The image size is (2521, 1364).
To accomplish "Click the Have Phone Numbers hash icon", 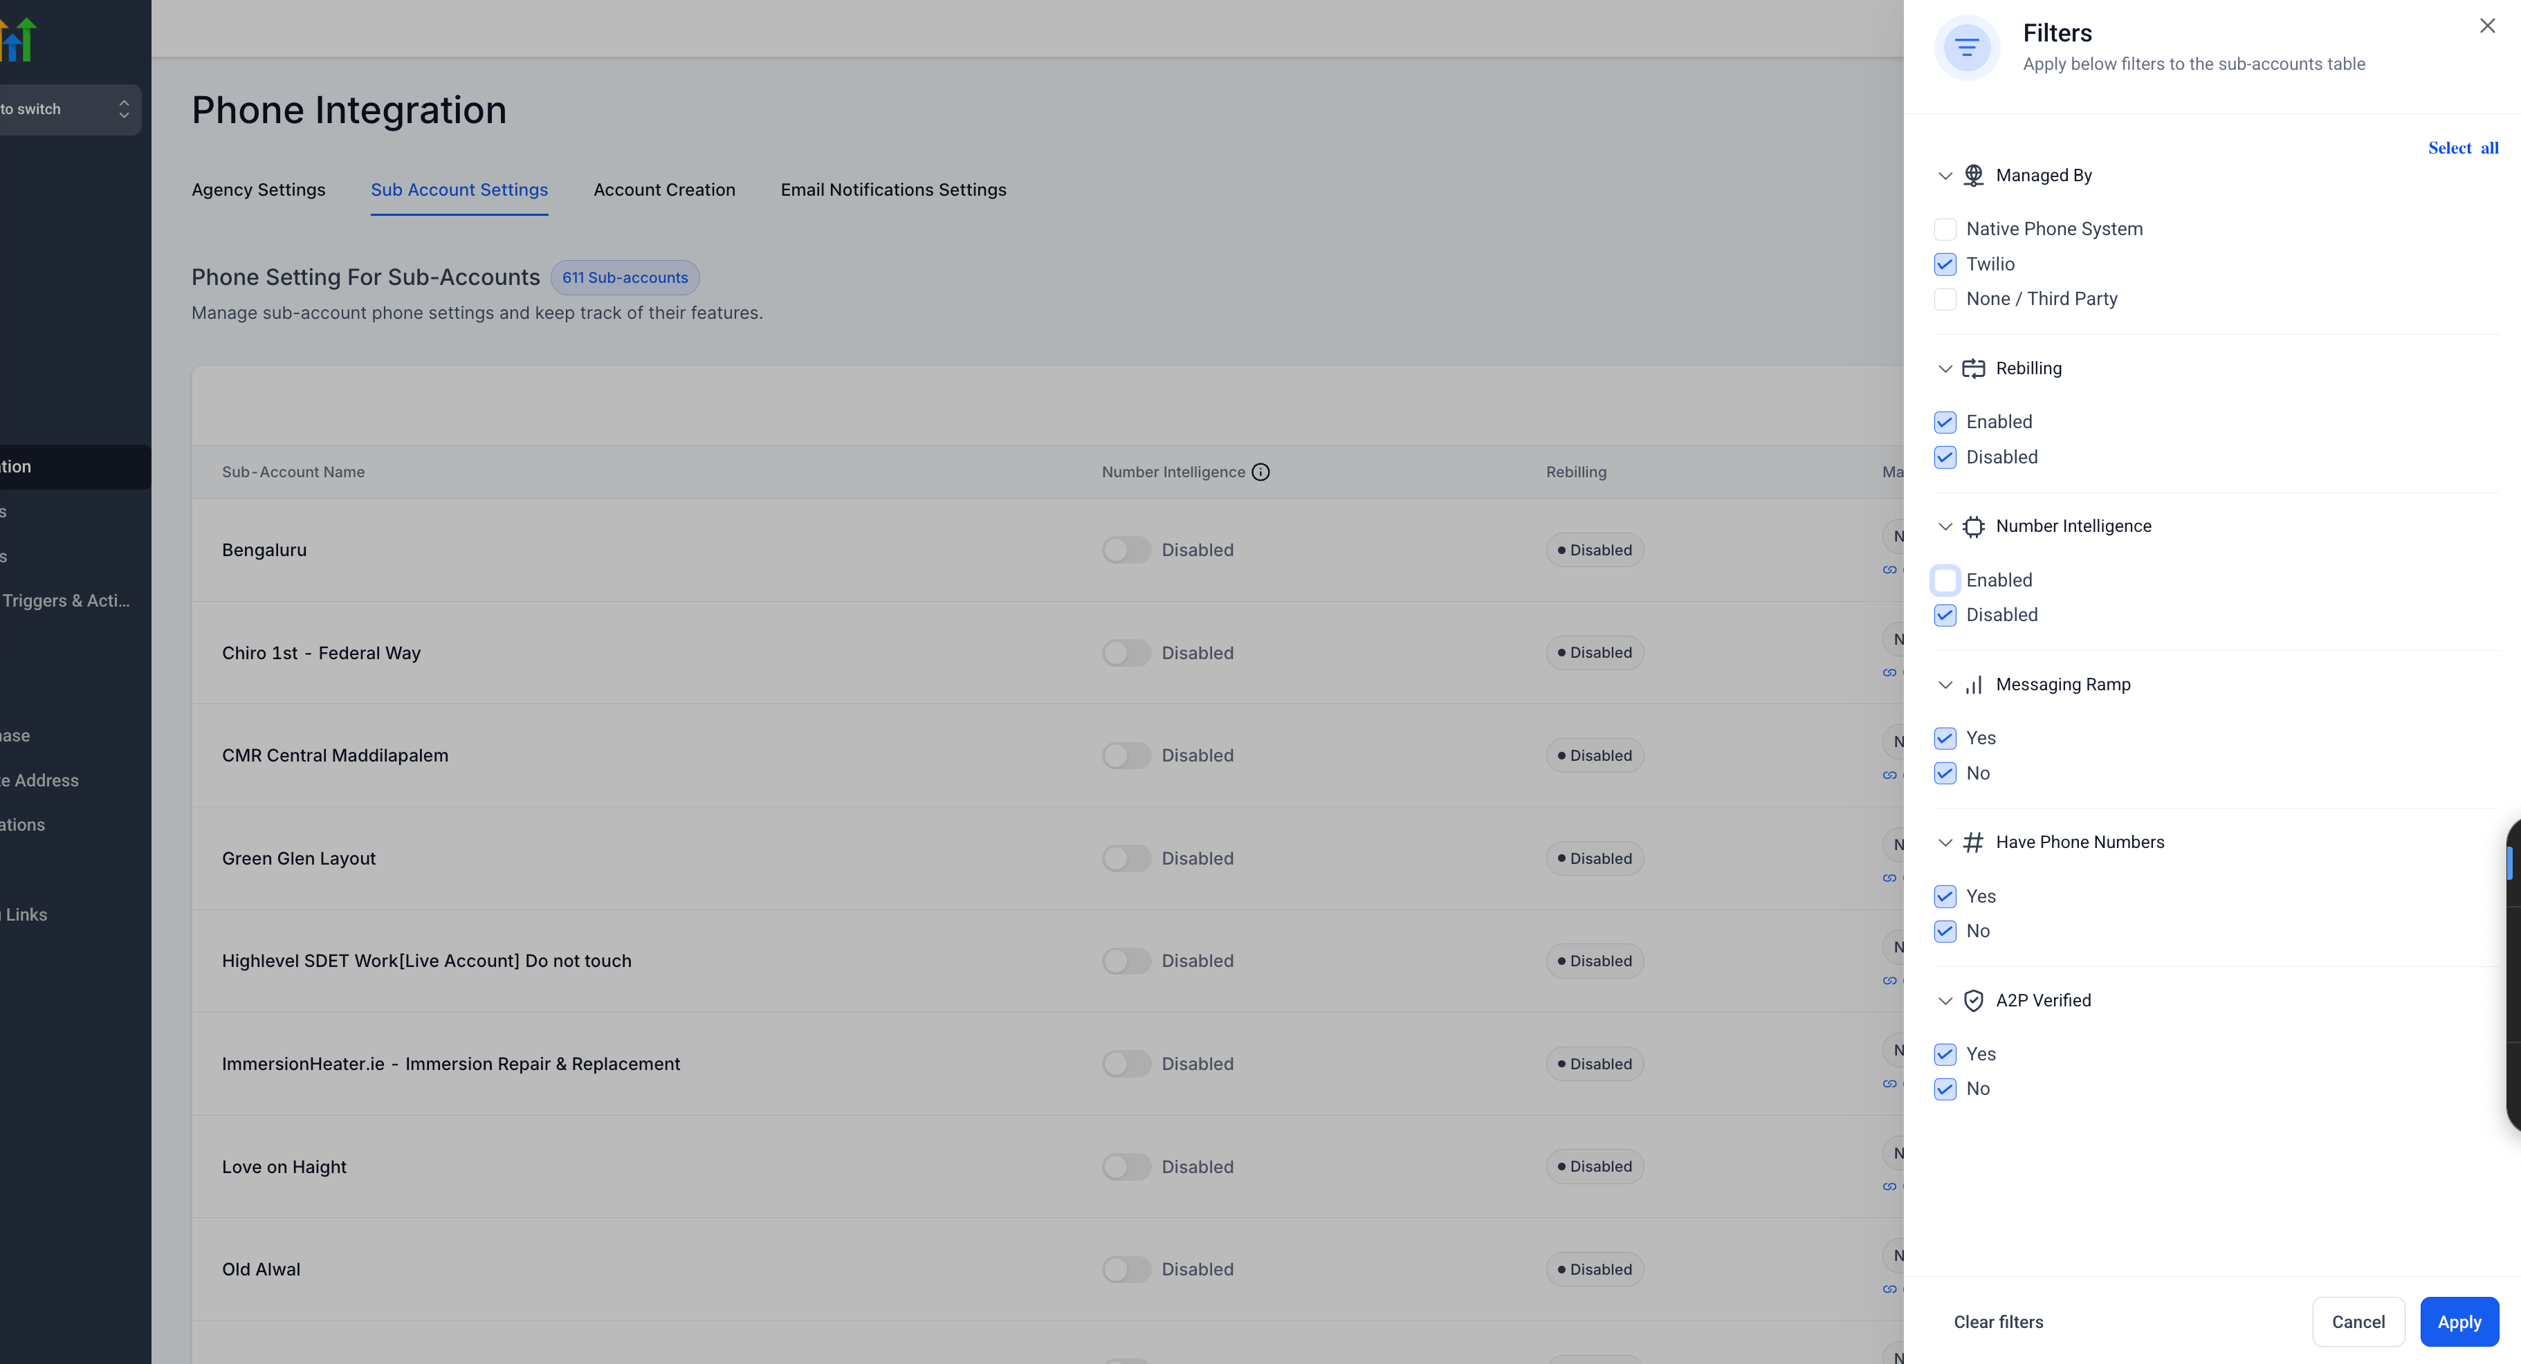I will (1973, 842).
